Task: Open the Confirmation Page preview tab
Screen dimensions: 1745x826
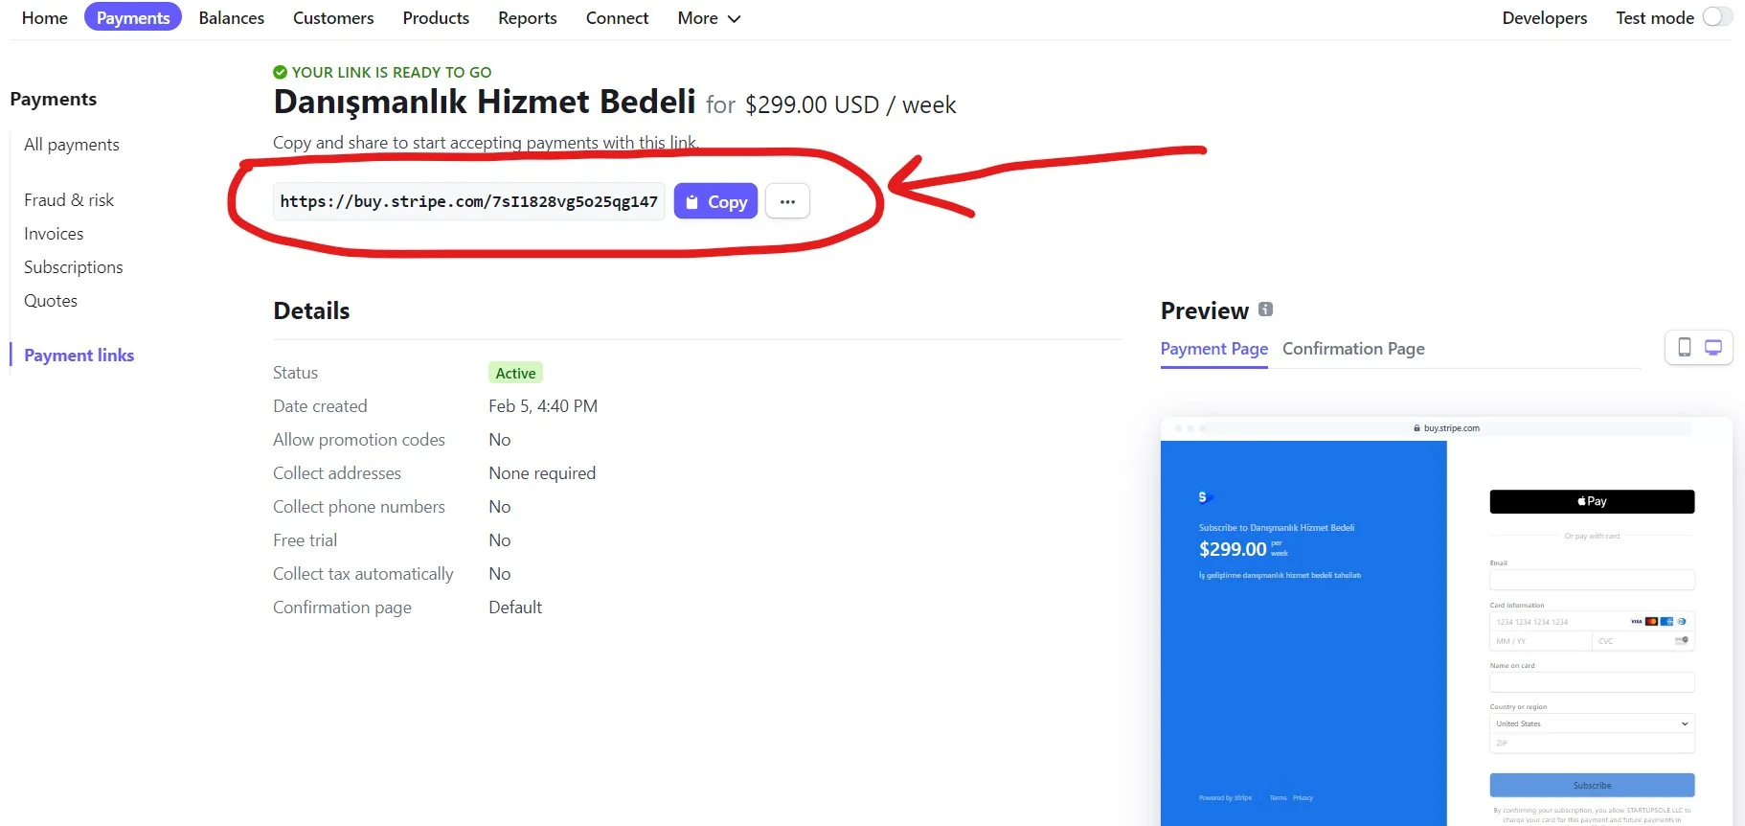Action: pyautogui.click(x=1353, y=349)
